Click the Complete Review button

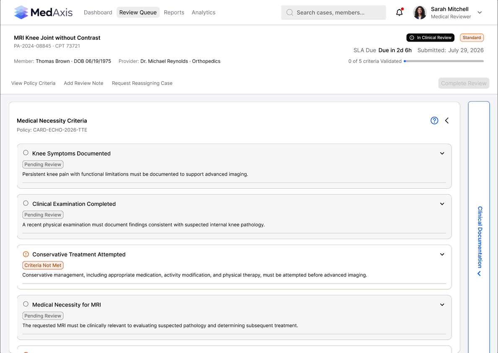464,83
